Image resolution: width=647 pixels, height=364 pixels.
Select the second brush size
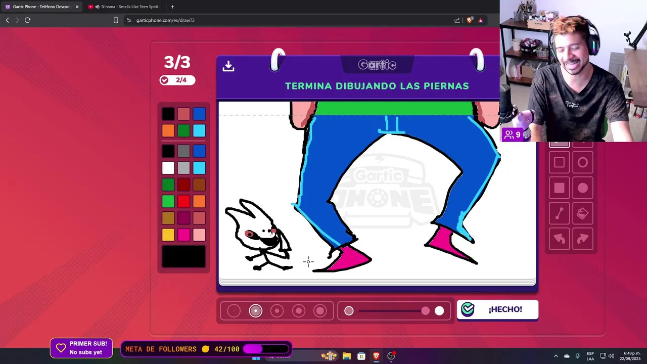[x=255, y=311]
